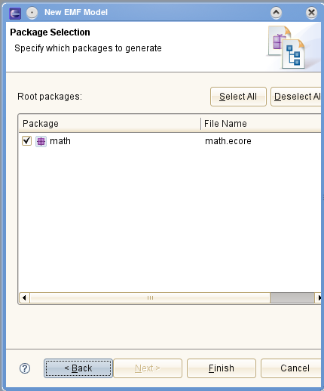324x391 pixels.
Task: Uncheck the math package checkbox
Action: (x=26, y=141)
